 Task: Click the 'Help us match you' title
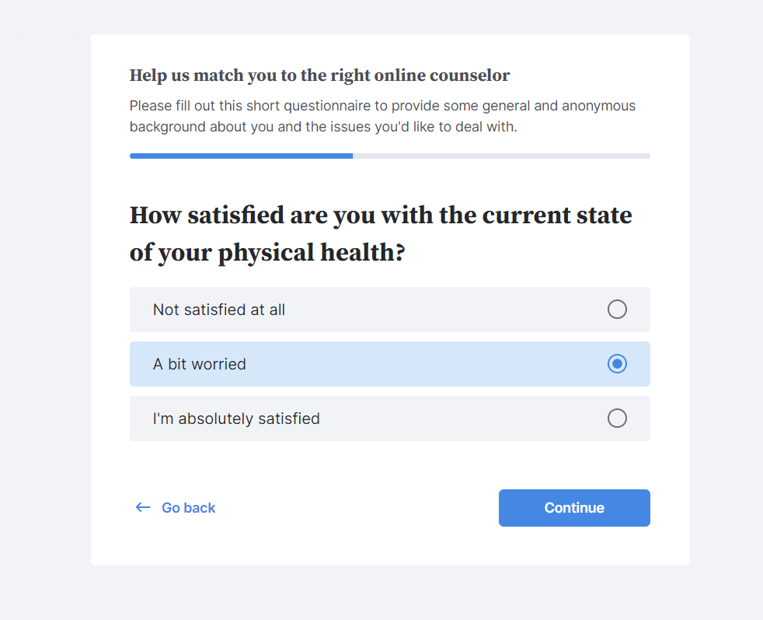tap(319, 75)
